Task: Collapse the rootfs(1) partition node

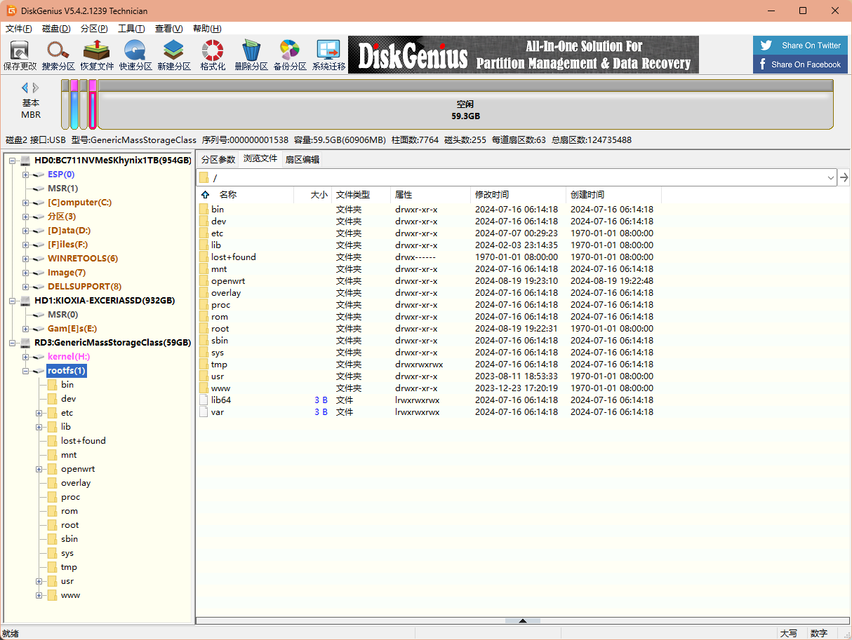Action: (x=26, y=371)
